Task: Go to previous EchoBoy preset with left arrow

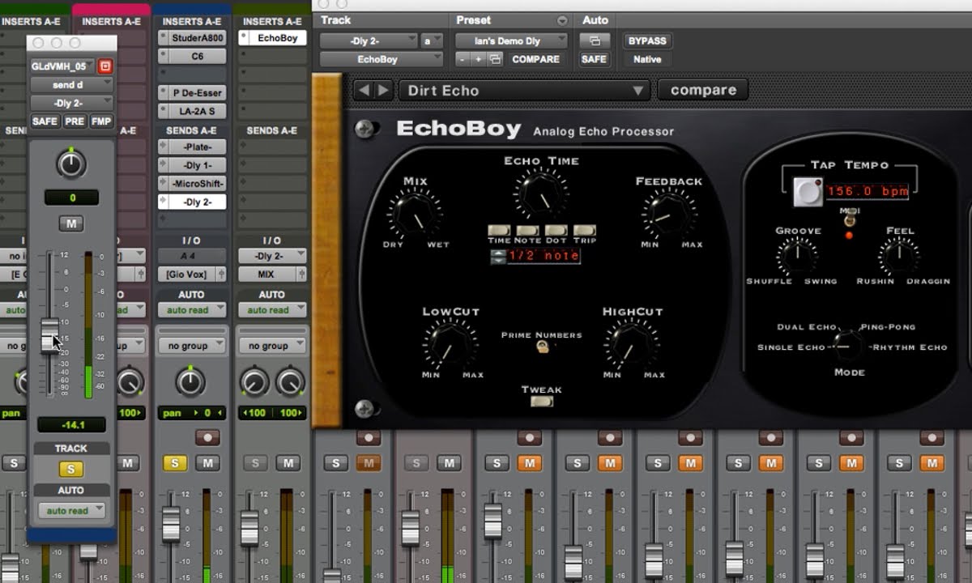Action: pos(364,91)
